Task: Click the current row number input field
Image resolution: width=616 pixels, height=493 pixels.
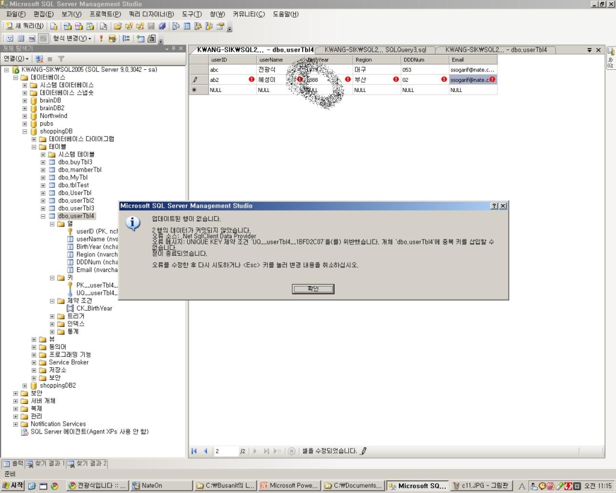Action: (x=226, y=451)
